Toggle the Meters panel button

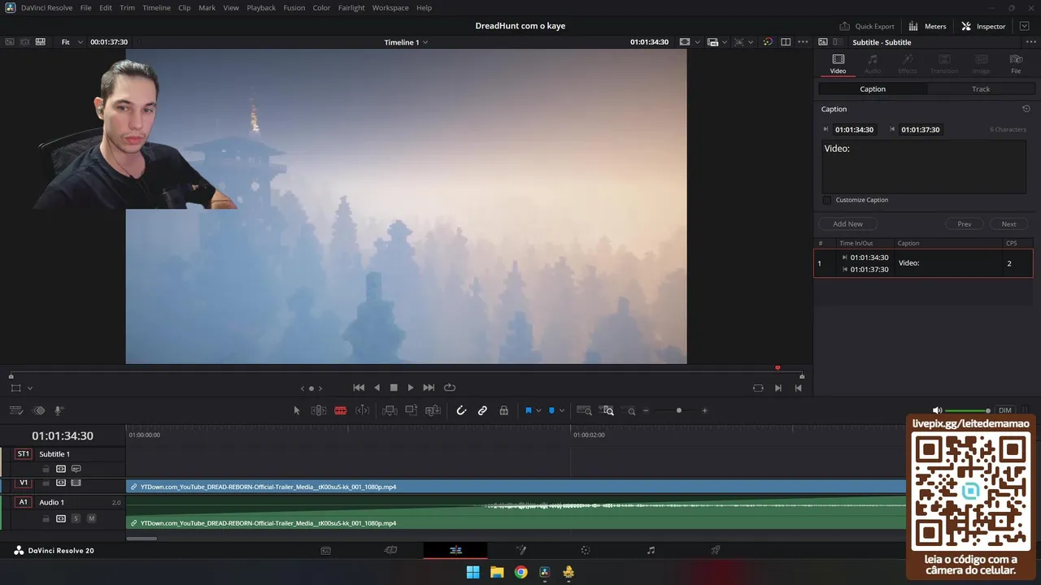click(927, 26)
